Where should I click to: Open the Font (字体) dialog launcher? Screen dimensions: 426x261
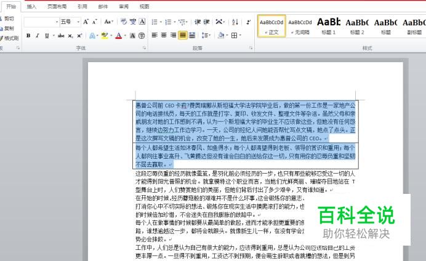144,48
